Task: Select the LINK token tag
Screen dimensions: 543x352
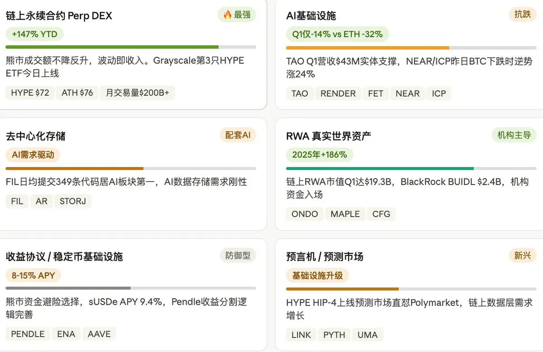Action: tap(301, 335)
